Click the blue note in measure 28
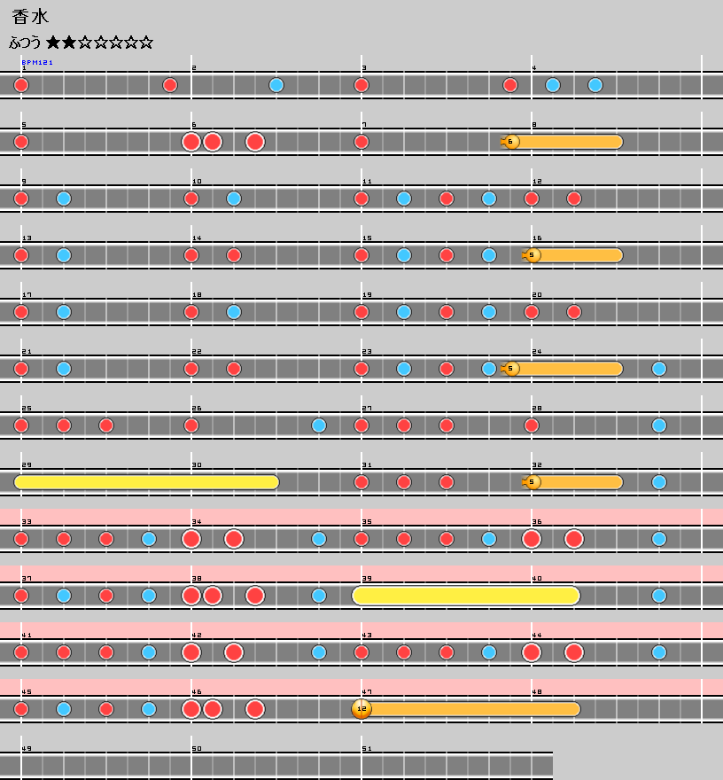Image resolution: width=723 pixels, height=780 pixels. click(x=659, y=425)
